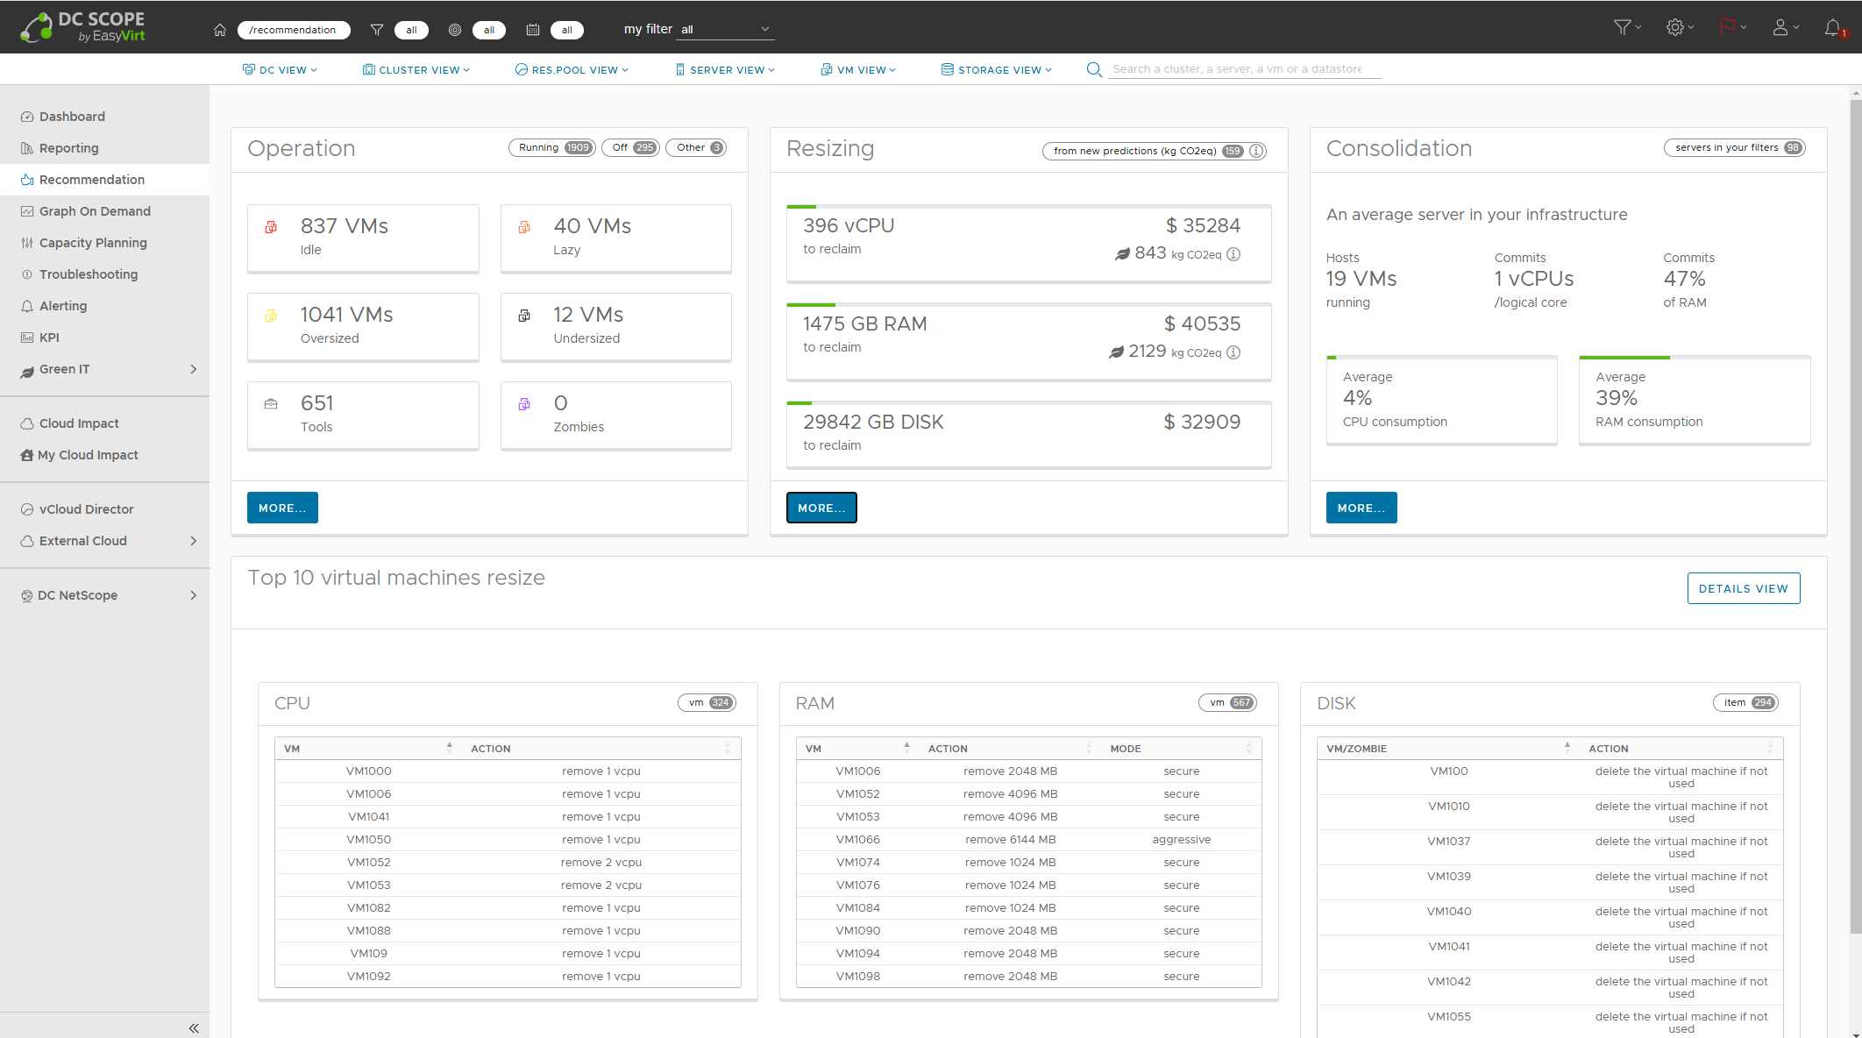Image resolution: width=1862 pixels, height=1038 pixels.
Task: Click the calendar period icon
Action: point(532,30)
